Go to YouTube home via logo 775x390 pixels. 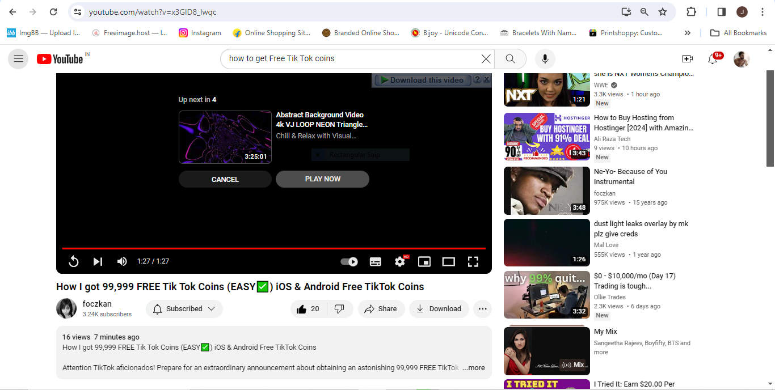pos(60,58)
